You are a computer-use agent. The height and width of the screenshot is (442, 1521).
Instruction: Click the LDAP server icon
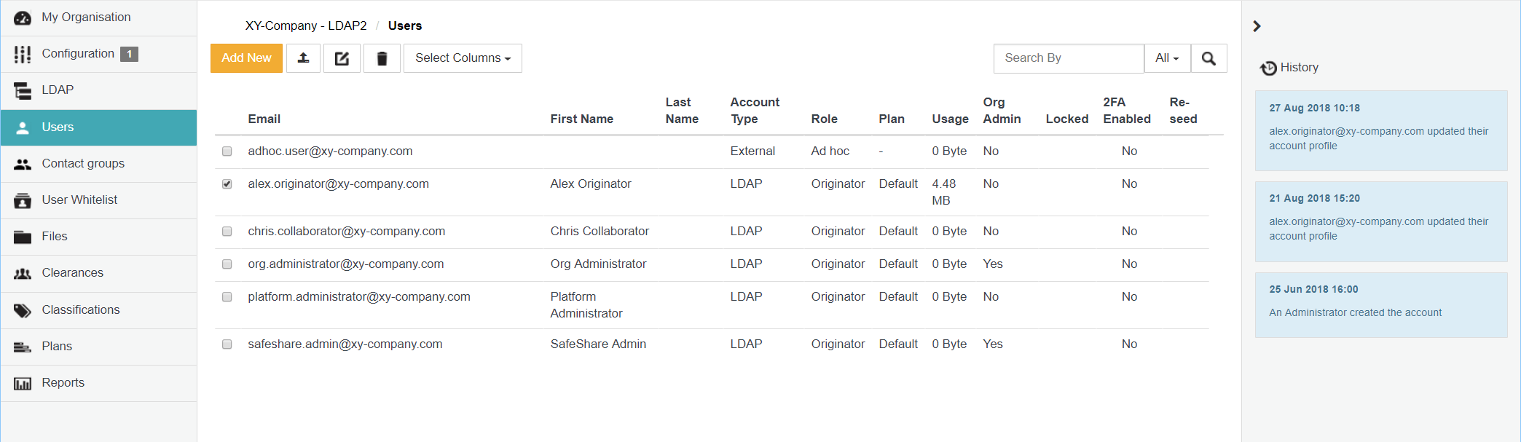tap(23, 90)
